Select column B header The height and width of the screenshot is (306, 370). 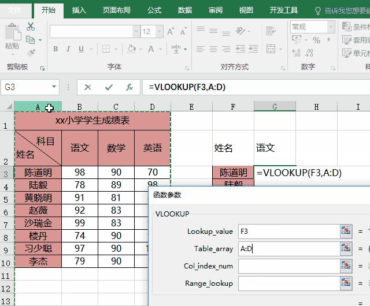(80, 107)
